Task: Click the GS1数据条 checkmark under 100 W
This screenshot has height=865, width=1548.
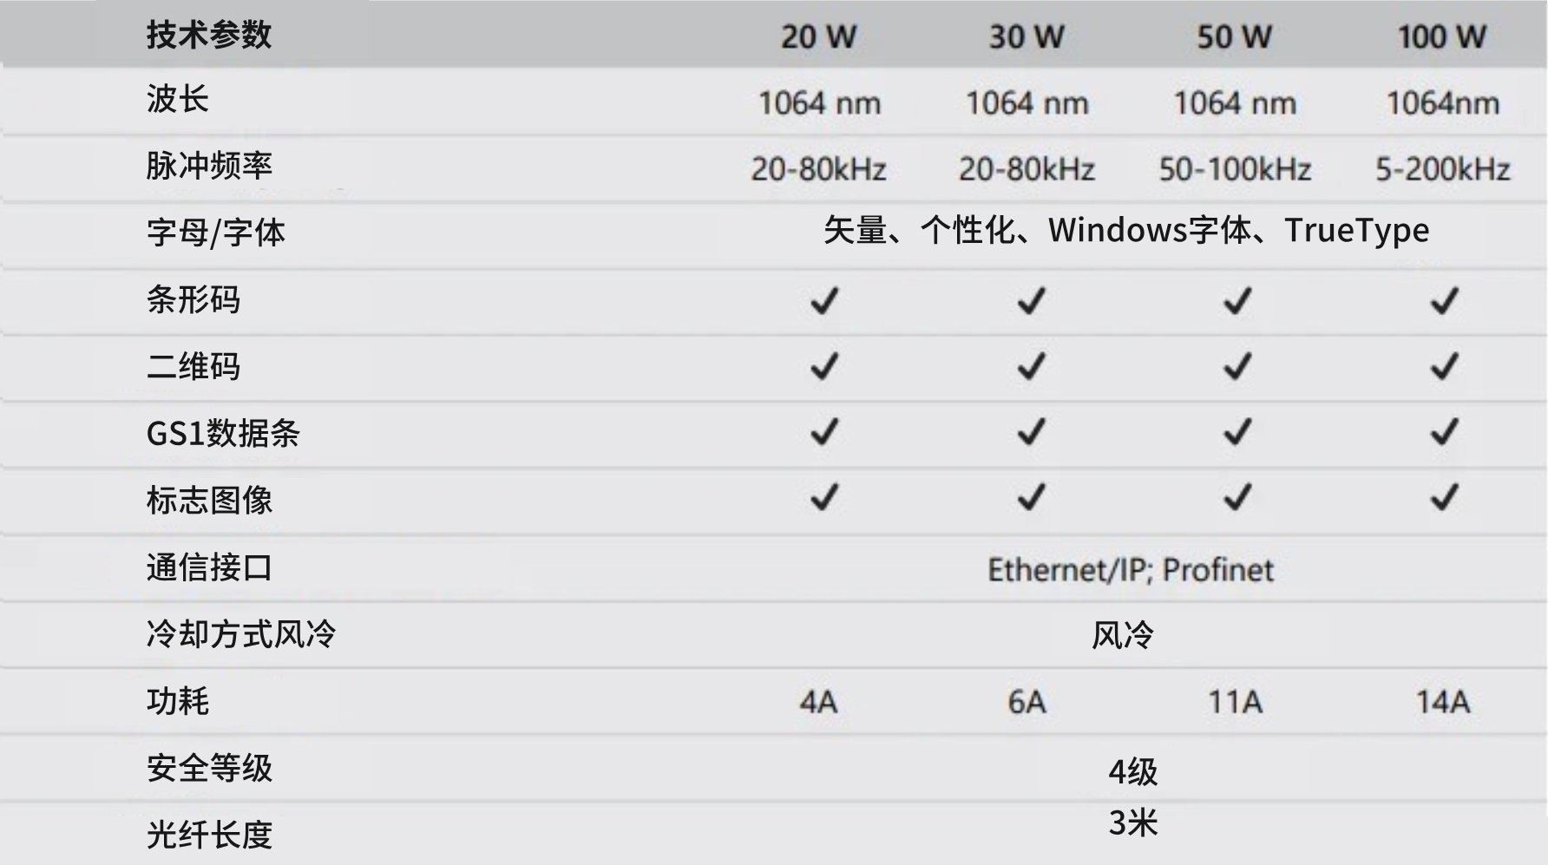Action: (1444, 432)
